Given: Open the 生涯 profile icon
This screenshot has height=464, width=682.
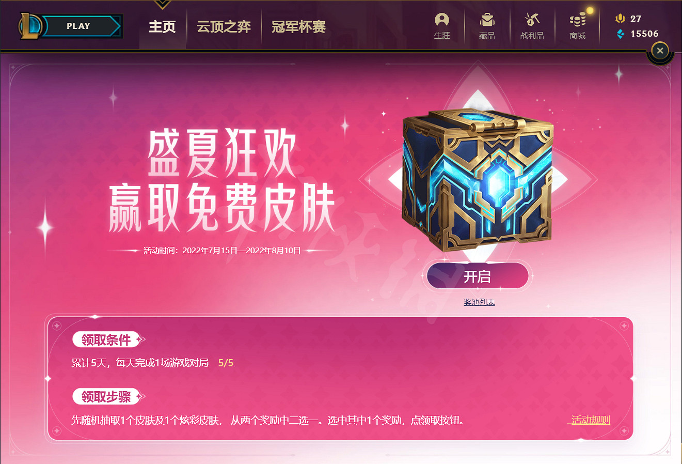Looking at the screenshot, I should [x=442, y=20].
